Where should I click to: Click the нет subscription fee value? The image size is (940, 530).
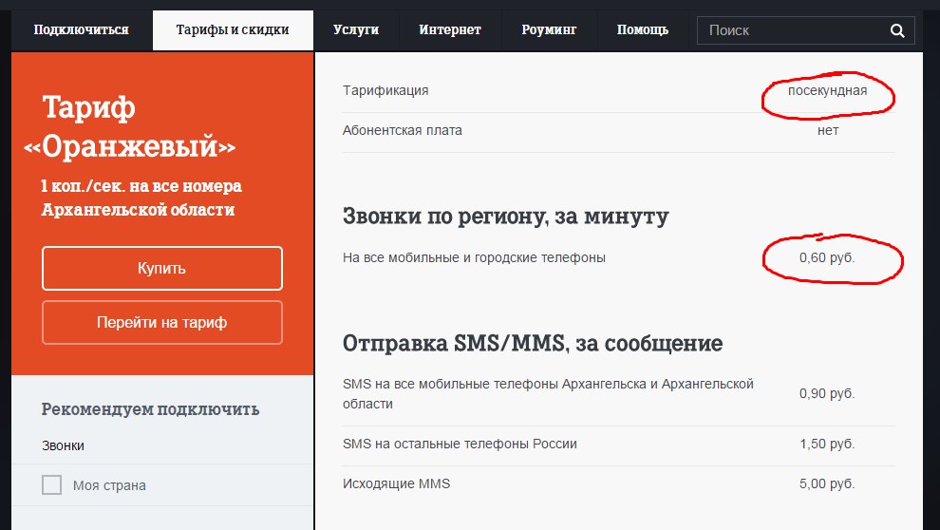click(828, 131)
